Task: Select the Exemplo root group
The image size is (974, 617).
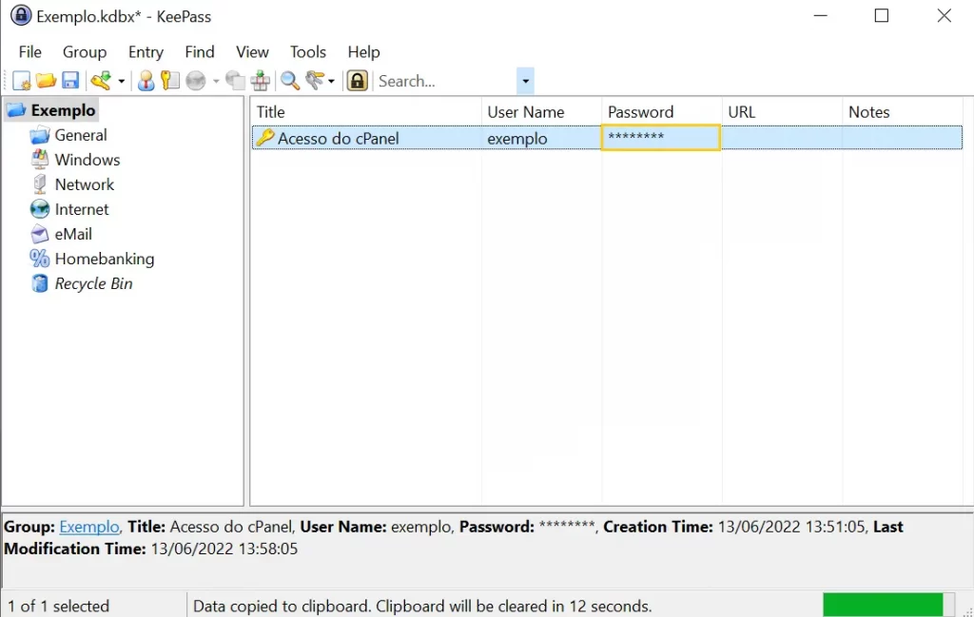Action: tap(64, 110)
